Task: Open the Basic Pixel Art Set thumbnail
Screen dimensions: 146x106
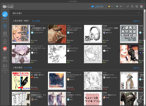Action: [129, 34]
